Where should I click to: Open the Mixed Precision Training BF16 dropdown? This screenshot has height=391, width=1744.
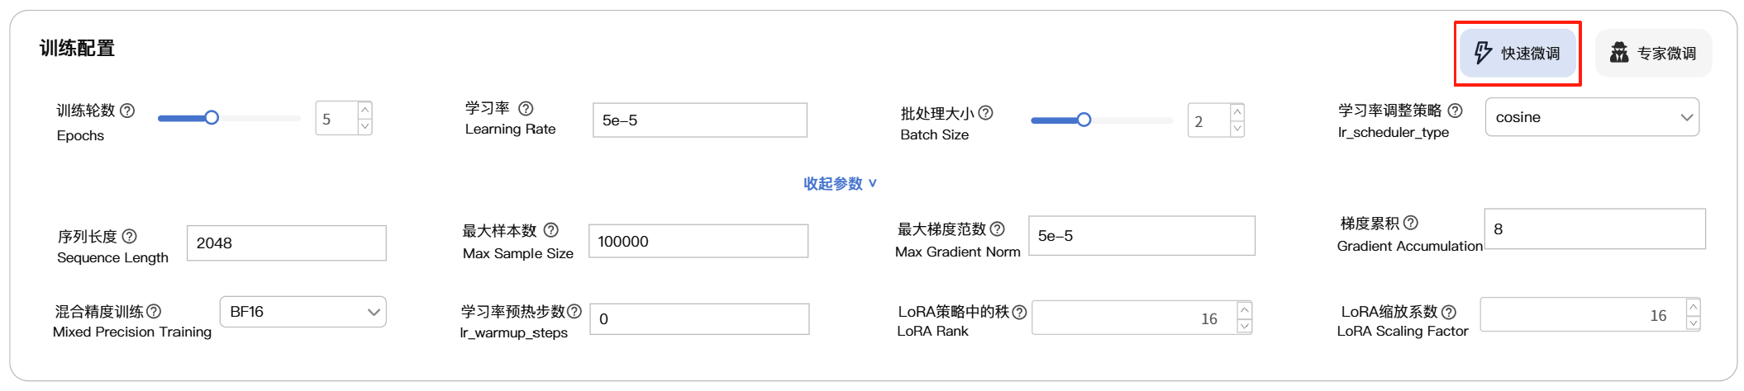[x=303, y=312]
